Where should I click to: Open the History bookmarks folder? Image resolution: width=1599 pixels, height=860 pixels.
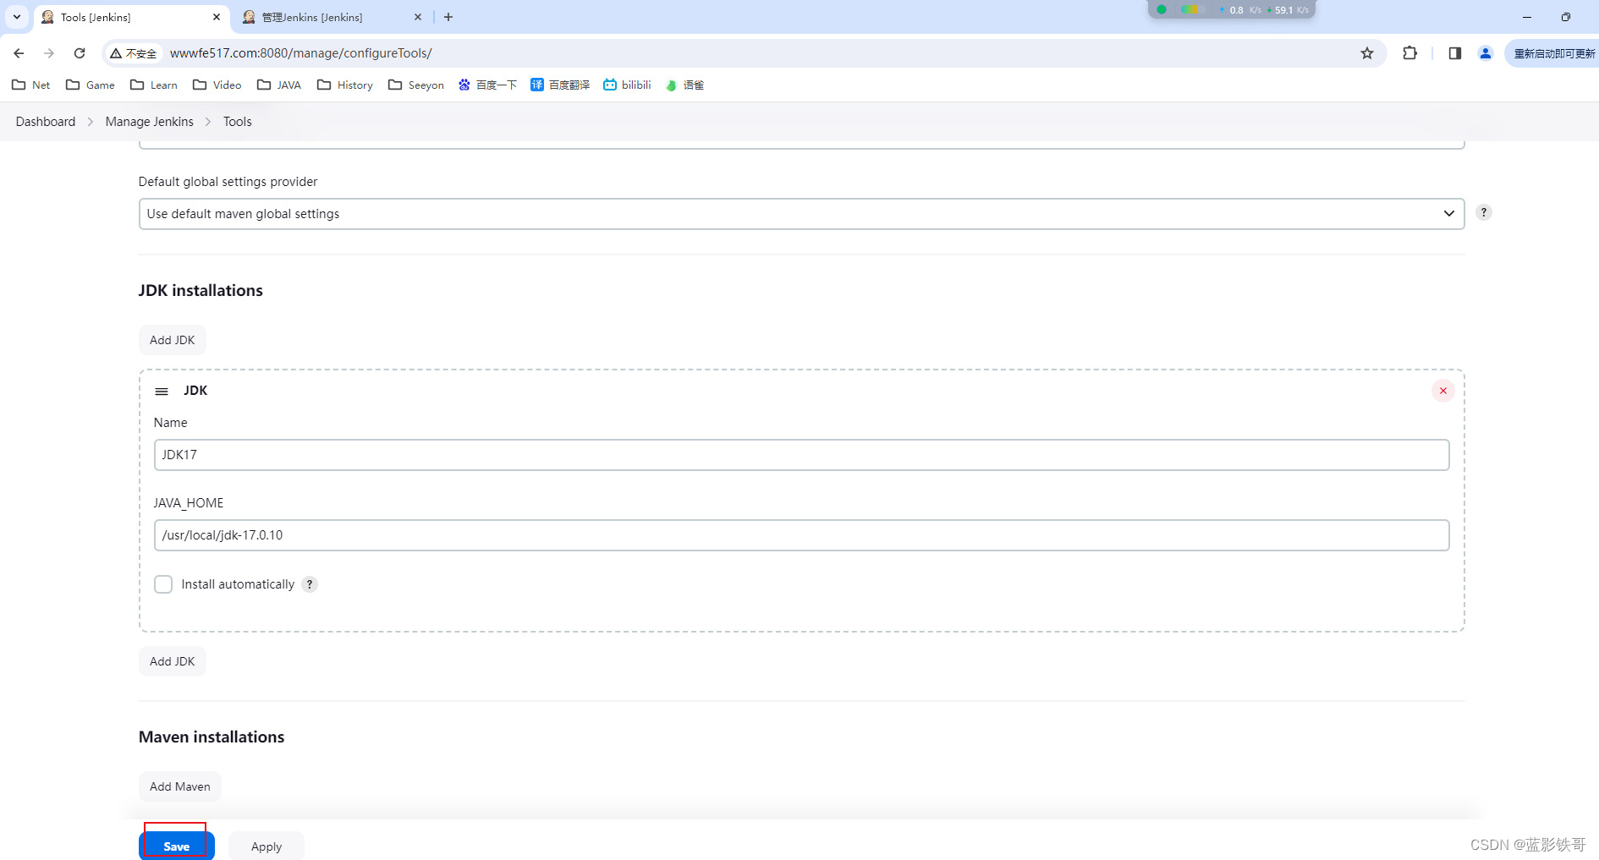(x=345, y=85)
